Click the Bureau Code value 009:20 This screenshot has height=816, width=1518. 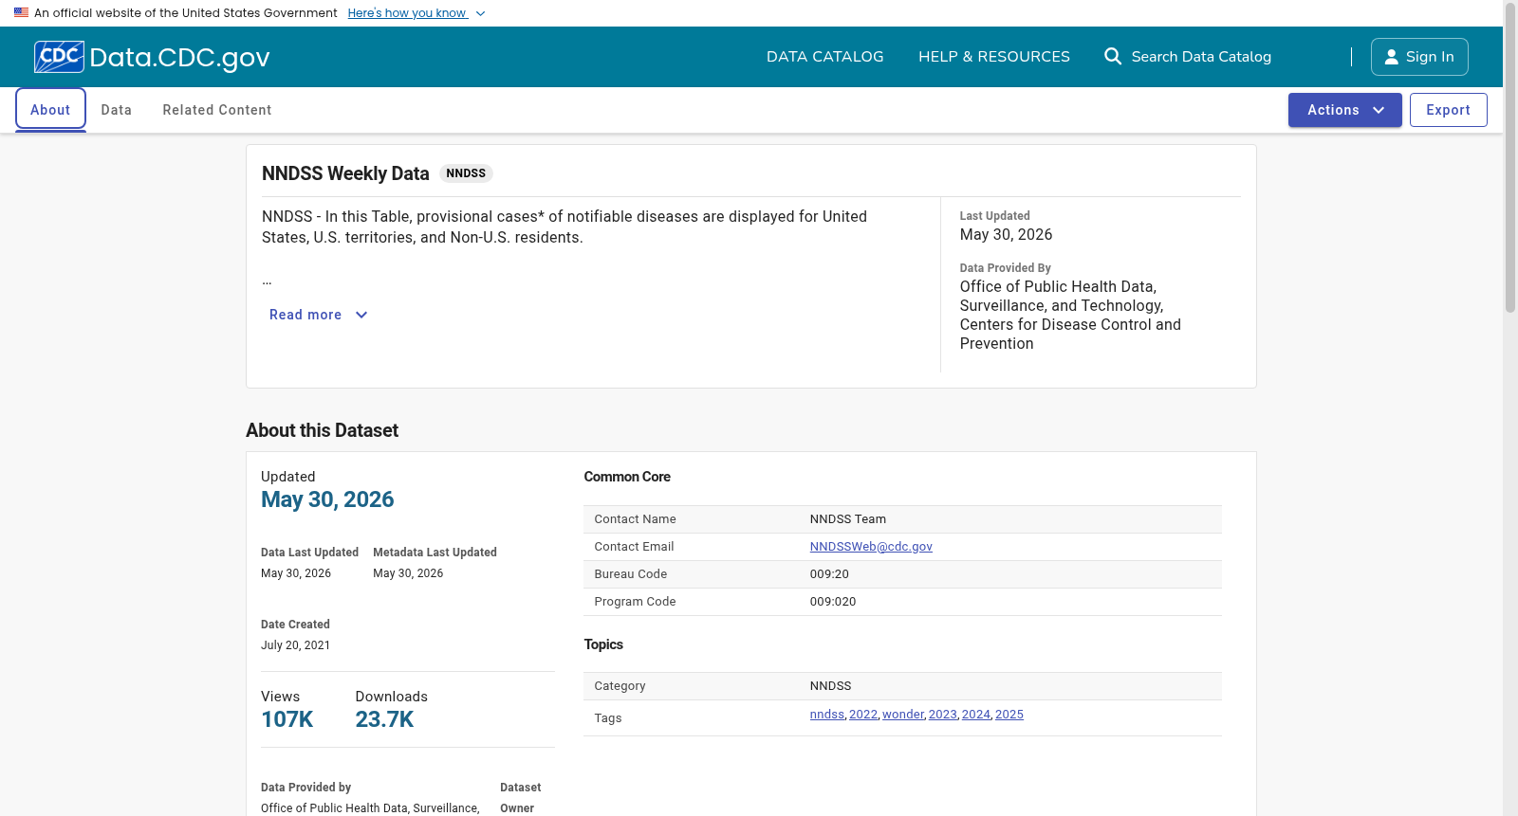click(x=829, y=574)
